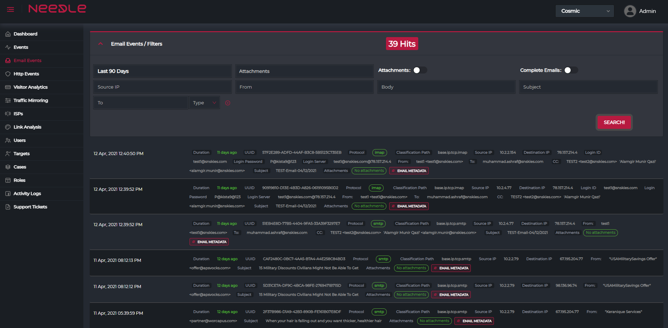This screenshot has width=668, height=328.
Task: Click the Support Tickets sidebar icon
Action: pyautogui.click(x=8, y=207)
